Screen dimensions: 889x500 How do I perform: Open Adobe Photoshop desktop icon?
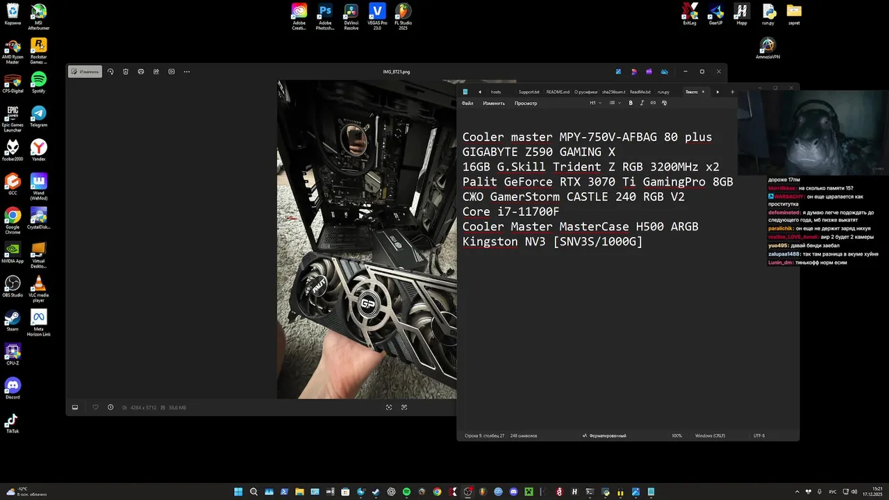(x=325, y=17)
